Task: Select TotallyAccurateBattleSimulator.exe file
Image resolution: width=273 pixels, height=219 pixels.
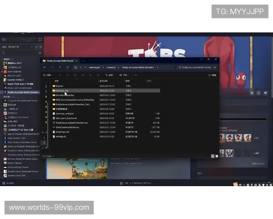Action: click(71, 123)
